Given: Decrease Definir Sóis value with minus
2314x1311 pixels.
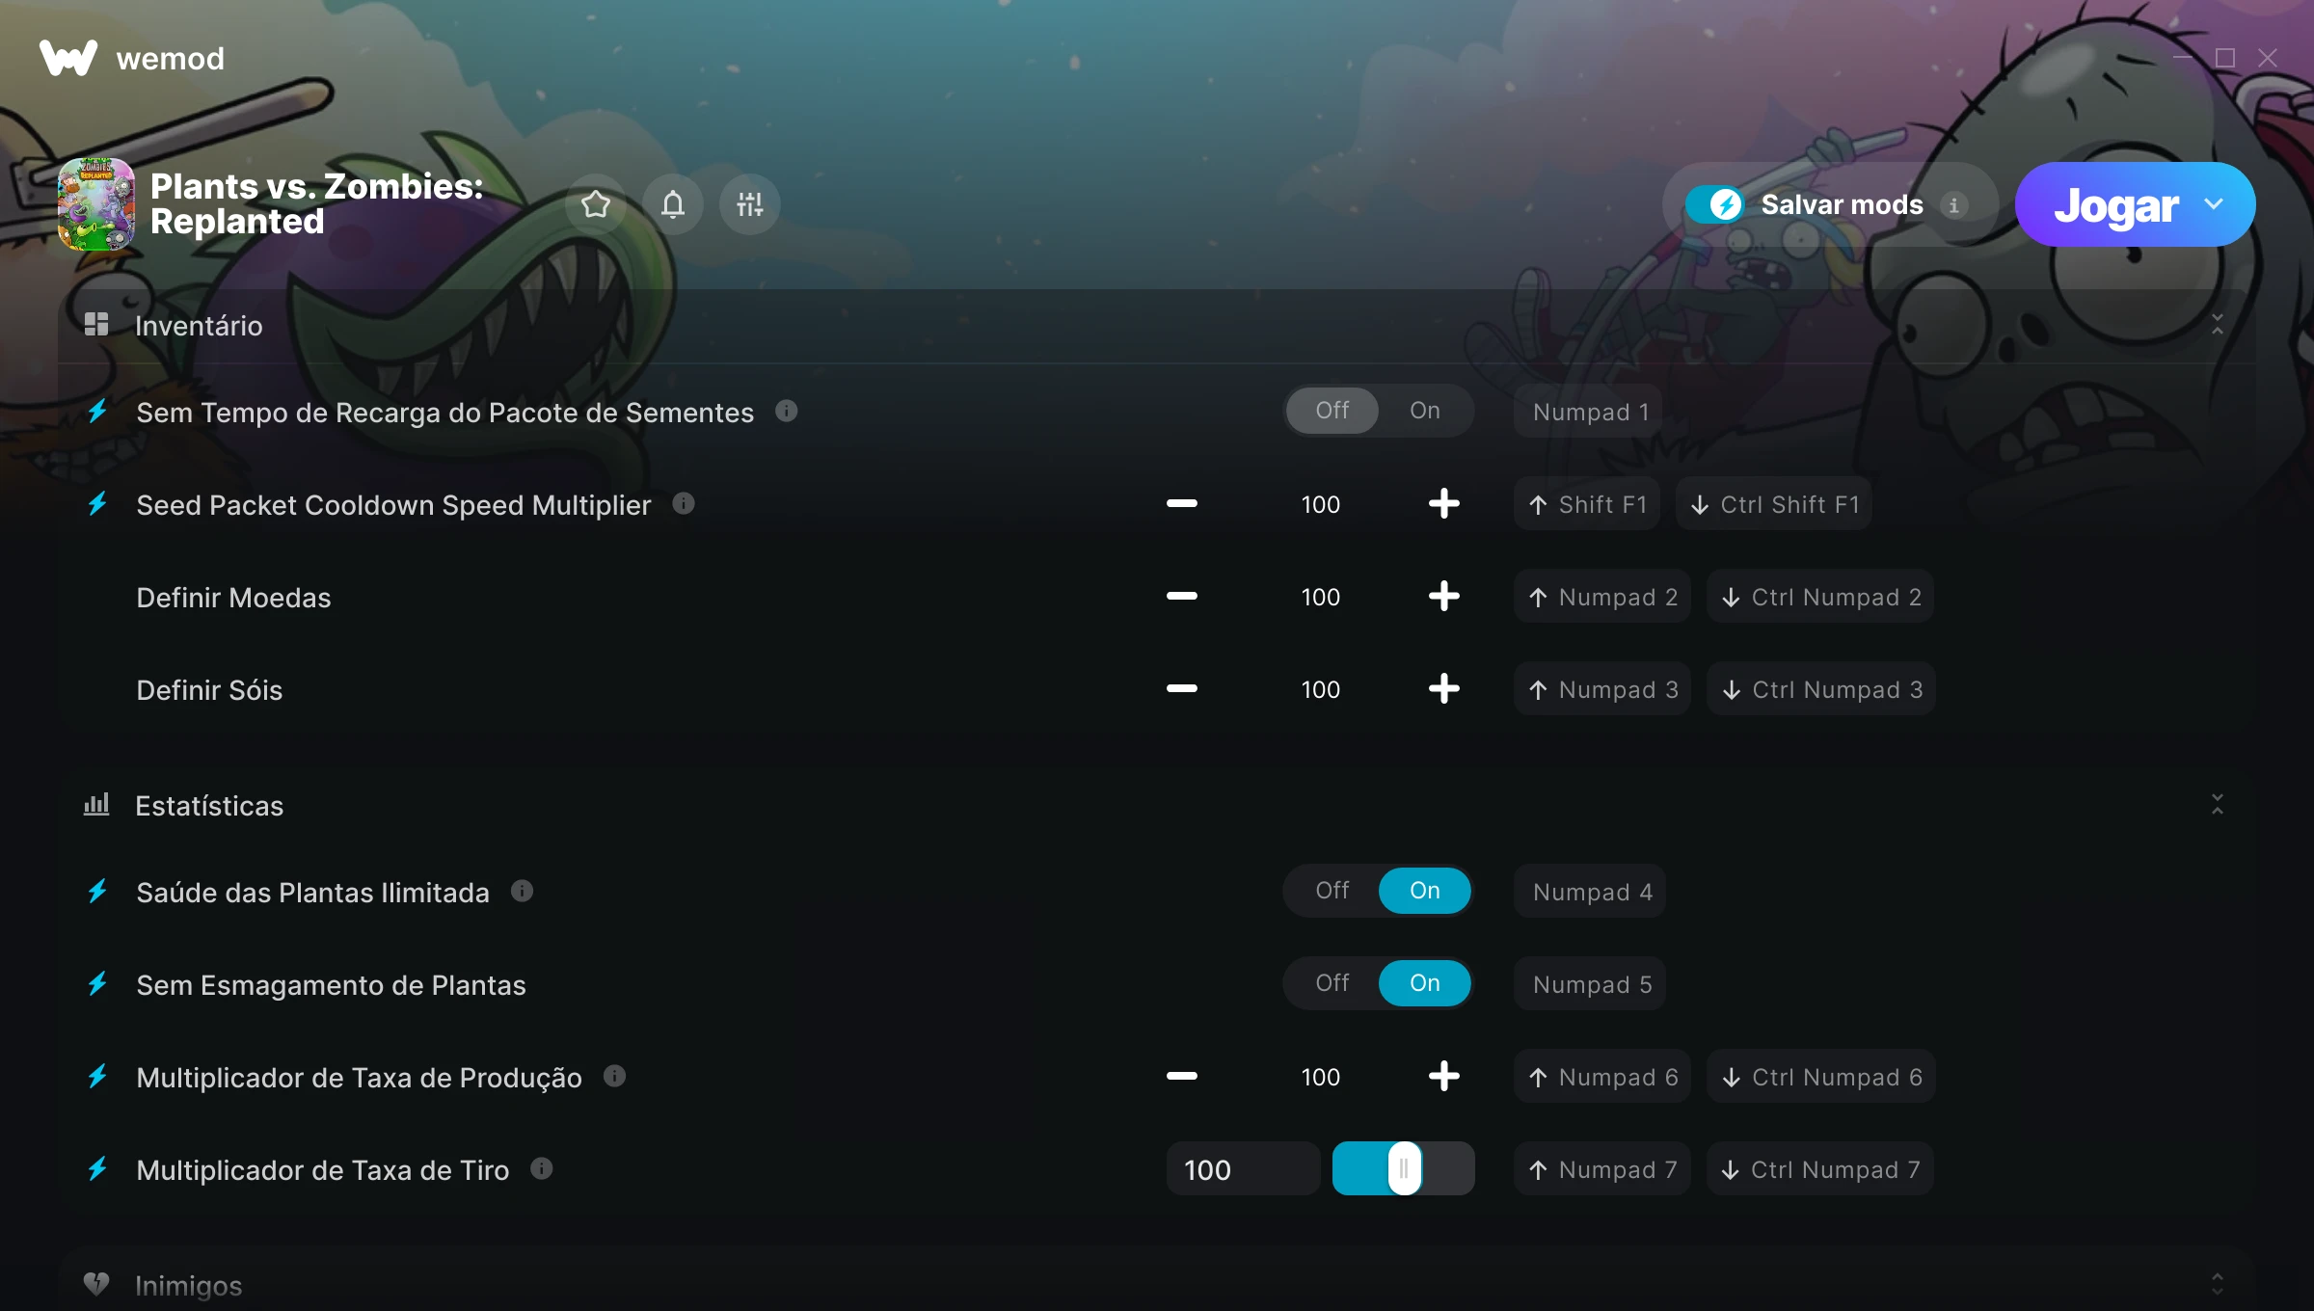Looking at the screenshot, I should [x=1181, y=688].
